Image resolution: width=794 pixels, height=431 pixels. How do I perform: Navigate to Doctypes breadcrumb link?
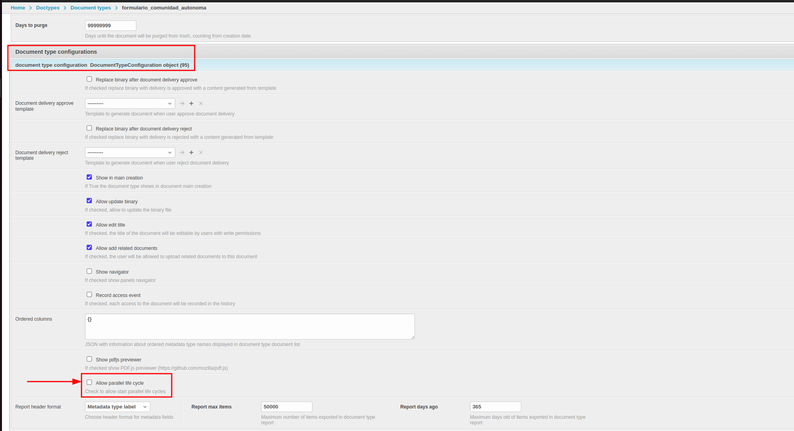pyautogui.click(x=48, y=8)
